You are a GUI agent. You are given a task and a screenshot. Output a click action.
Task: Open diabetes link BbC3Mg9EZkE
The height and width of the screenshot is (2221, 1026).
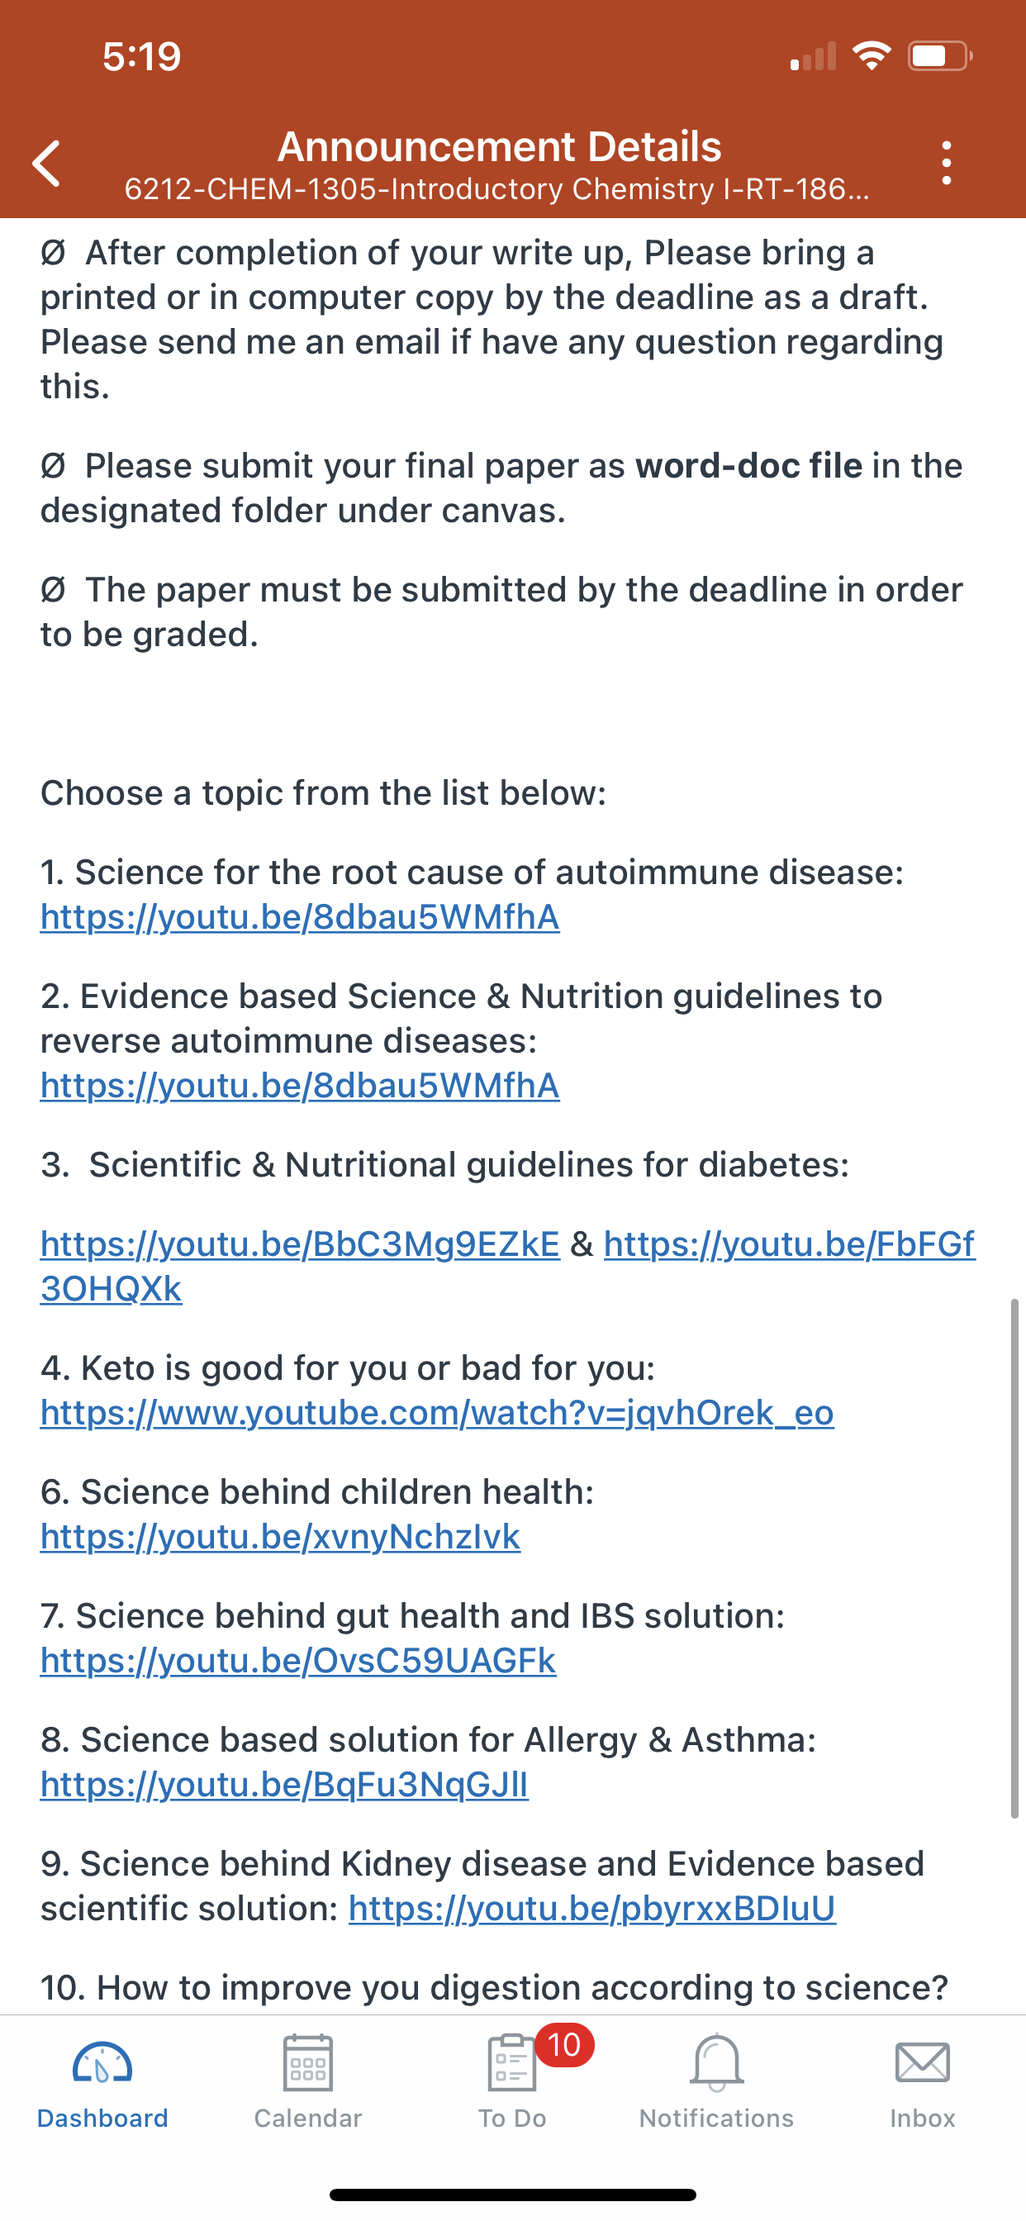[300, 1245]
